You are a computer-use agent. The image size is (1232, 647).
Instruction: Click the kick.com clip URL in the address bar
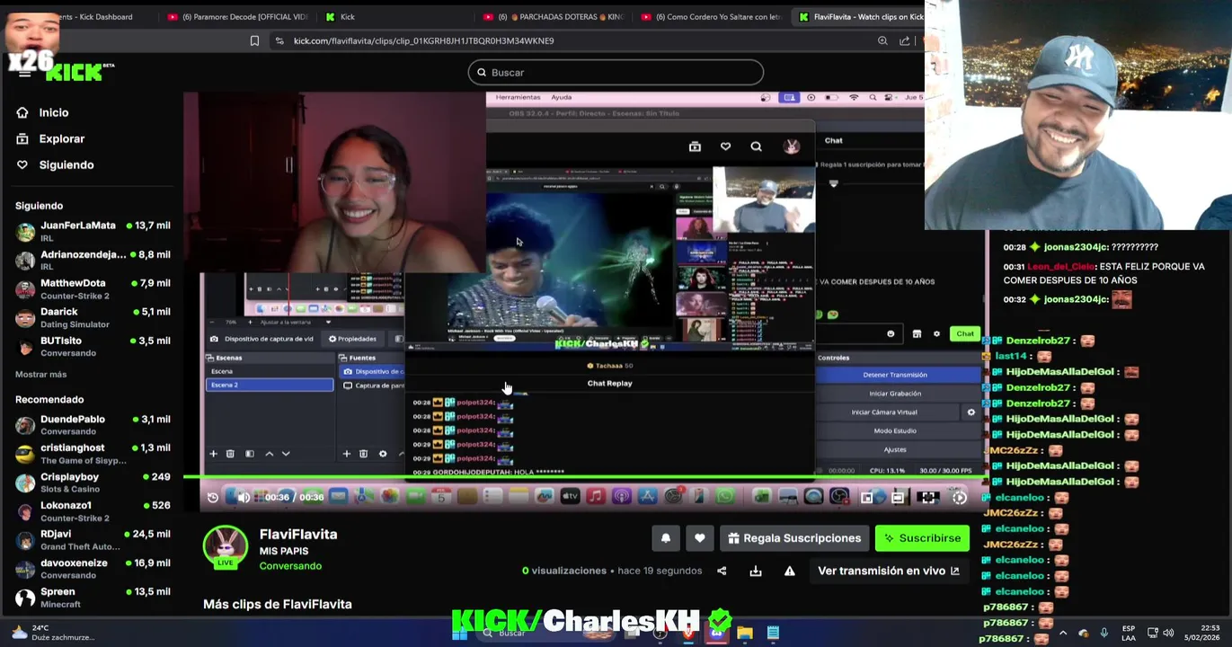pyautogui.click(x=423, y=40)
